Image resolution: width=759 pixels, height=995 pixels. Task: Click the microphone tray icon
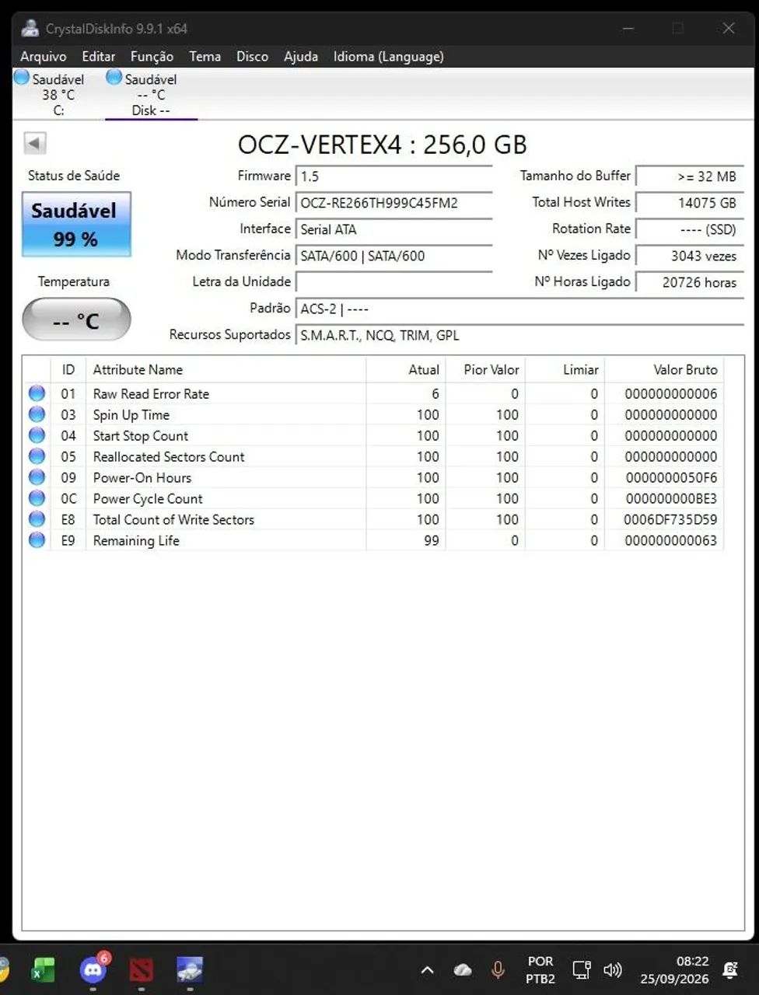[498, 969]
